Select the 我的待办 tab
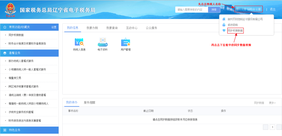Screen dimensions: 282x136 72,102
